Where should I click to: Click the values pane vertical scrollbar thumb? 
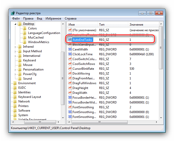161,48
